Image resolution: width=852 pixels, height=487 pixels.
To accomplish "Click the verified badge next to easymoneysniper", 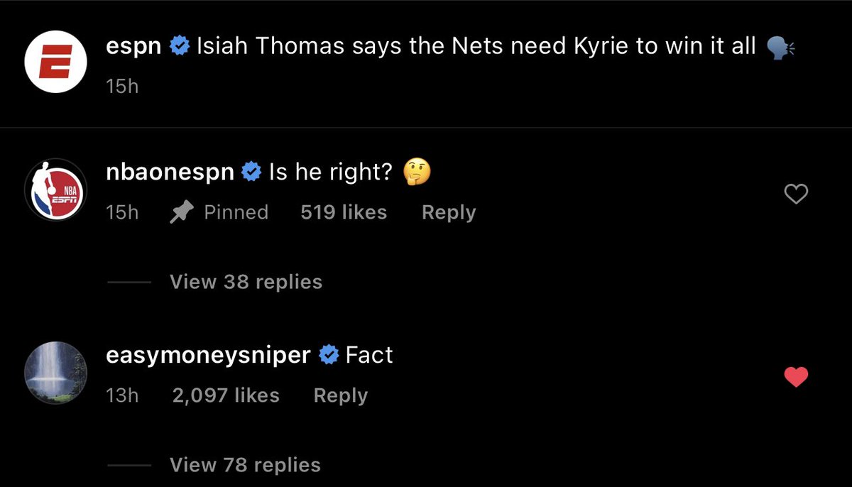I will [329, 354].
